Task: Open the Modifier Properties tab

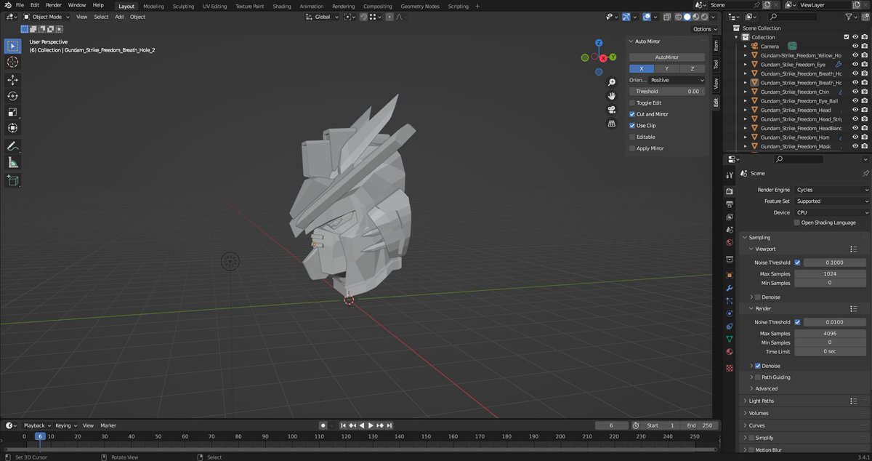Action: (x=729, y=288)
